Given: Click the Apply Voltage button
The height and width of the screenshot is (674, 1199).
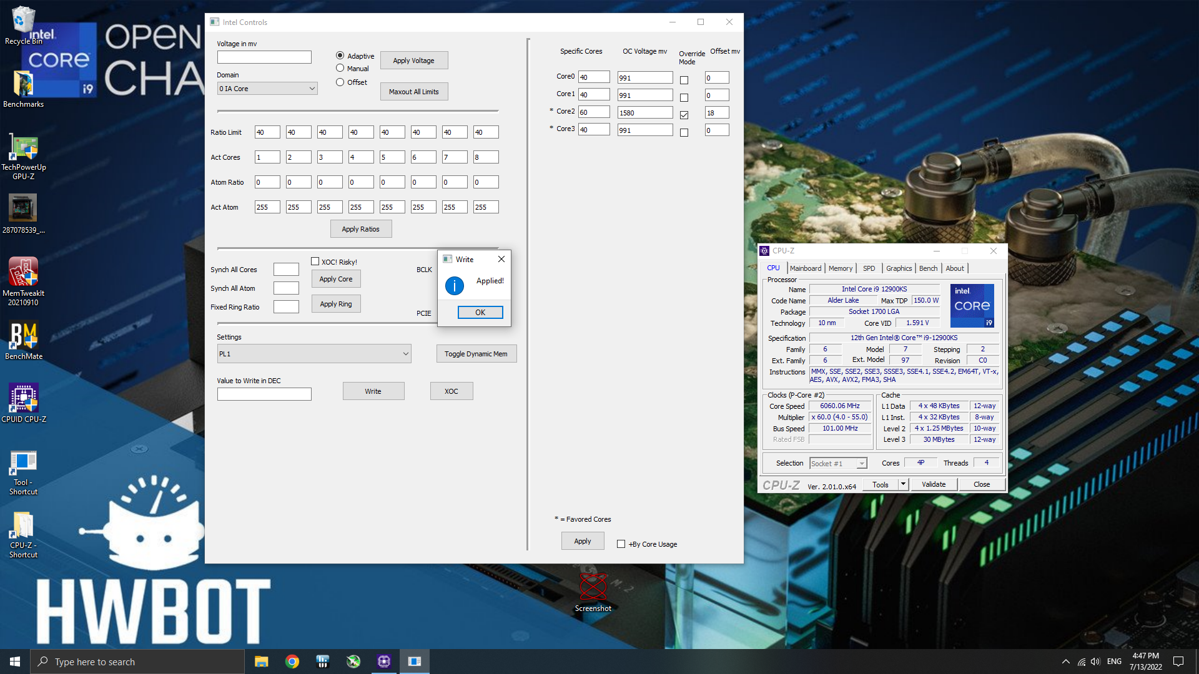Looking at the screenshot, I should click(x=414, y=61).
